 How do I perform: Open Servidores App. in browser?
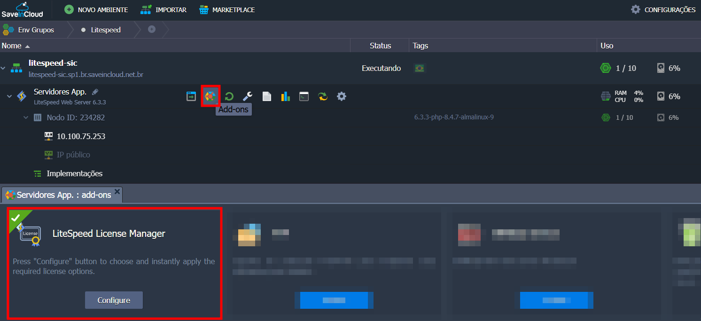191,96
